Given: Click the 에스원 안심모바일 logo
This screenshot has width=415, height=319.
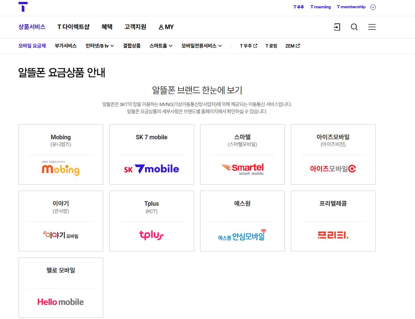Looking at the screenshot, I should [242, 235].
